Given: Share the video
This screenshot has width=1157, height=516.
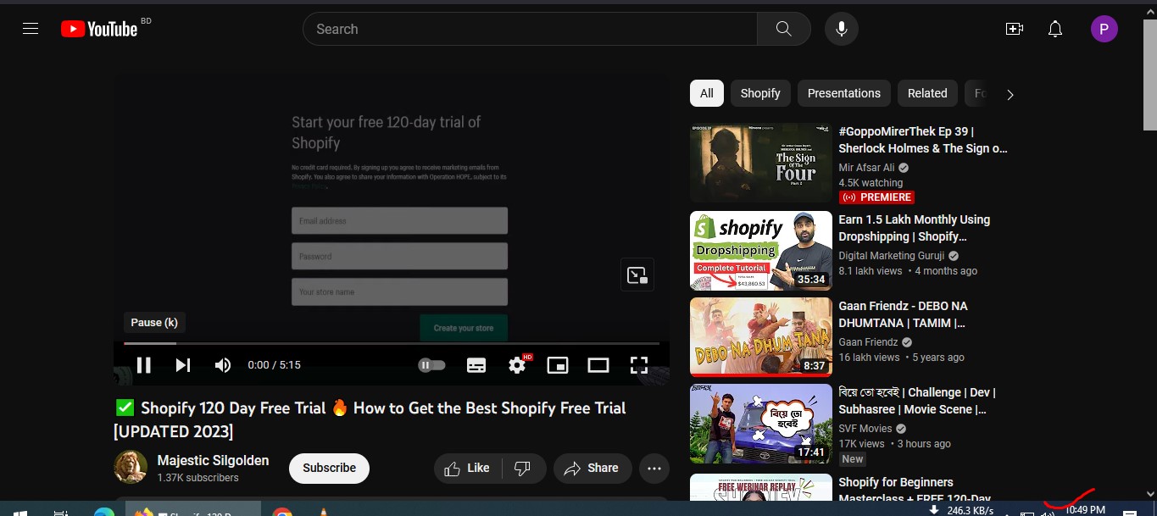Looking at the screenshot, I should point(591,468).
